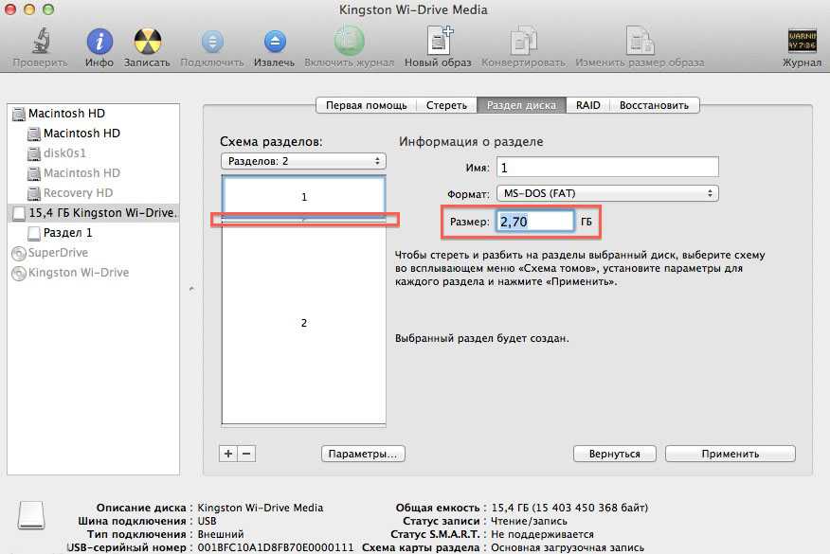Click the Конвертировать toolbar icon

tap(524, 40)
